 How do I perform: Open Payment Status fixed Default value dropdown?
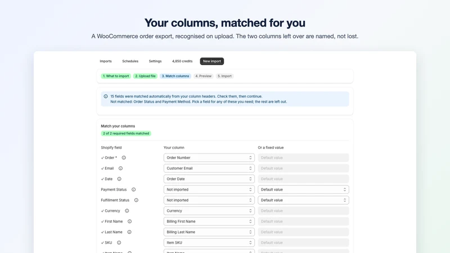[303, 189]
